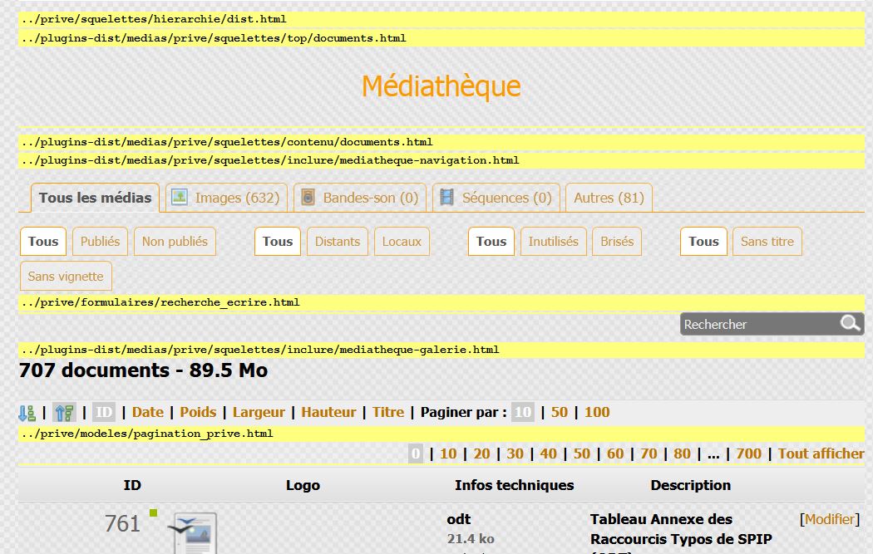The image size is (873, 554).
Task: Focus the Rechercher search field
Action: tap(757, 324)
